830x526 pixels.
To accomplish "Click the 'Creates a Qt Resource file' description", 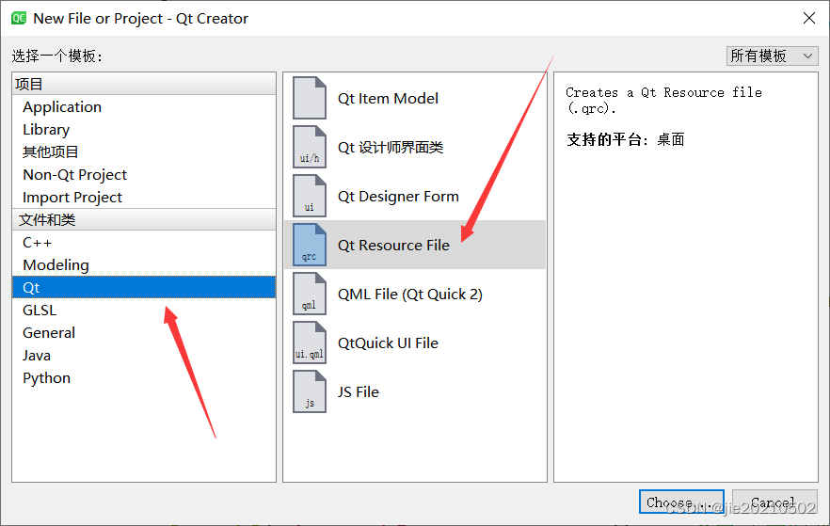I will coord(663,100).
